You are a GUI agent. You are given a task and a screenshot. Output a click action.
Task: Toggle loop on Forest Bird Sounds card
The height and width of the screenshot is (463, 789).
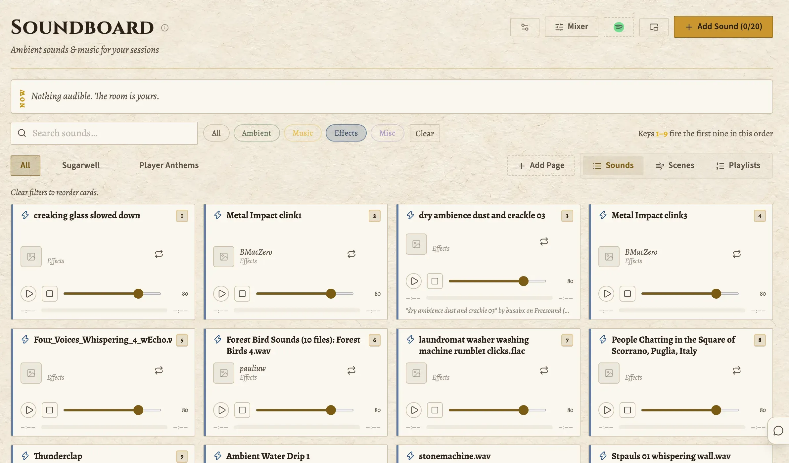(x=351, y=370)
